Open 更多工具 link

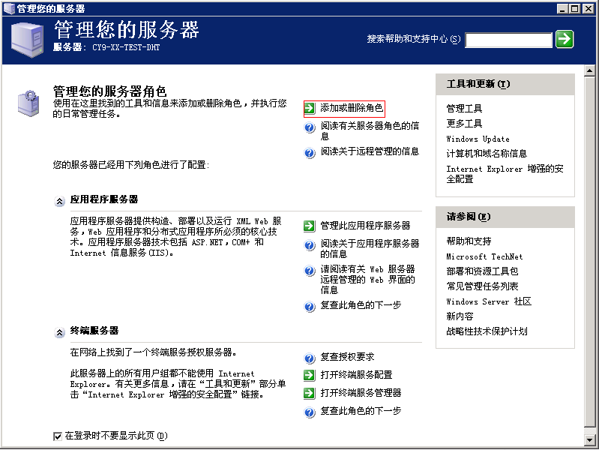[464, 124]
